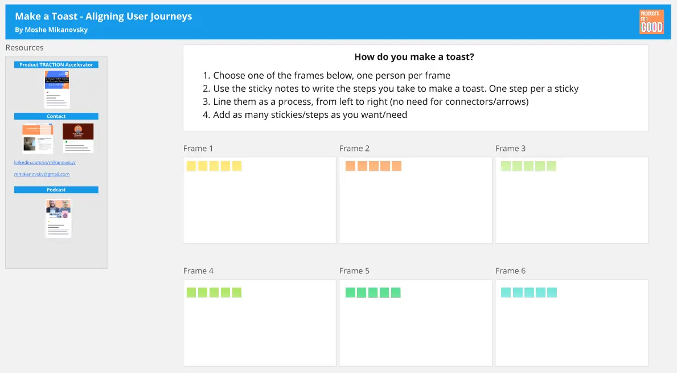The width and height of the screenshot is (677, 373).
Task: Click the "How do you make a toast?" heading
Action: (x=415, y=57)
